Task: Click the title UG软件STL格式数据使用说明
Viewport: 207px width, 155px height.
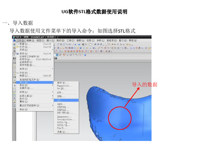Action: [x=94, y=12]
